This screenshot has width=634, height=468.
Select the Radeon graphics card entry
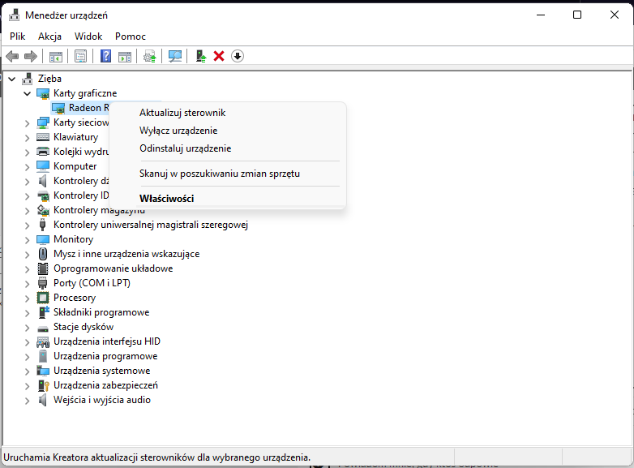(x=88, y=108)
